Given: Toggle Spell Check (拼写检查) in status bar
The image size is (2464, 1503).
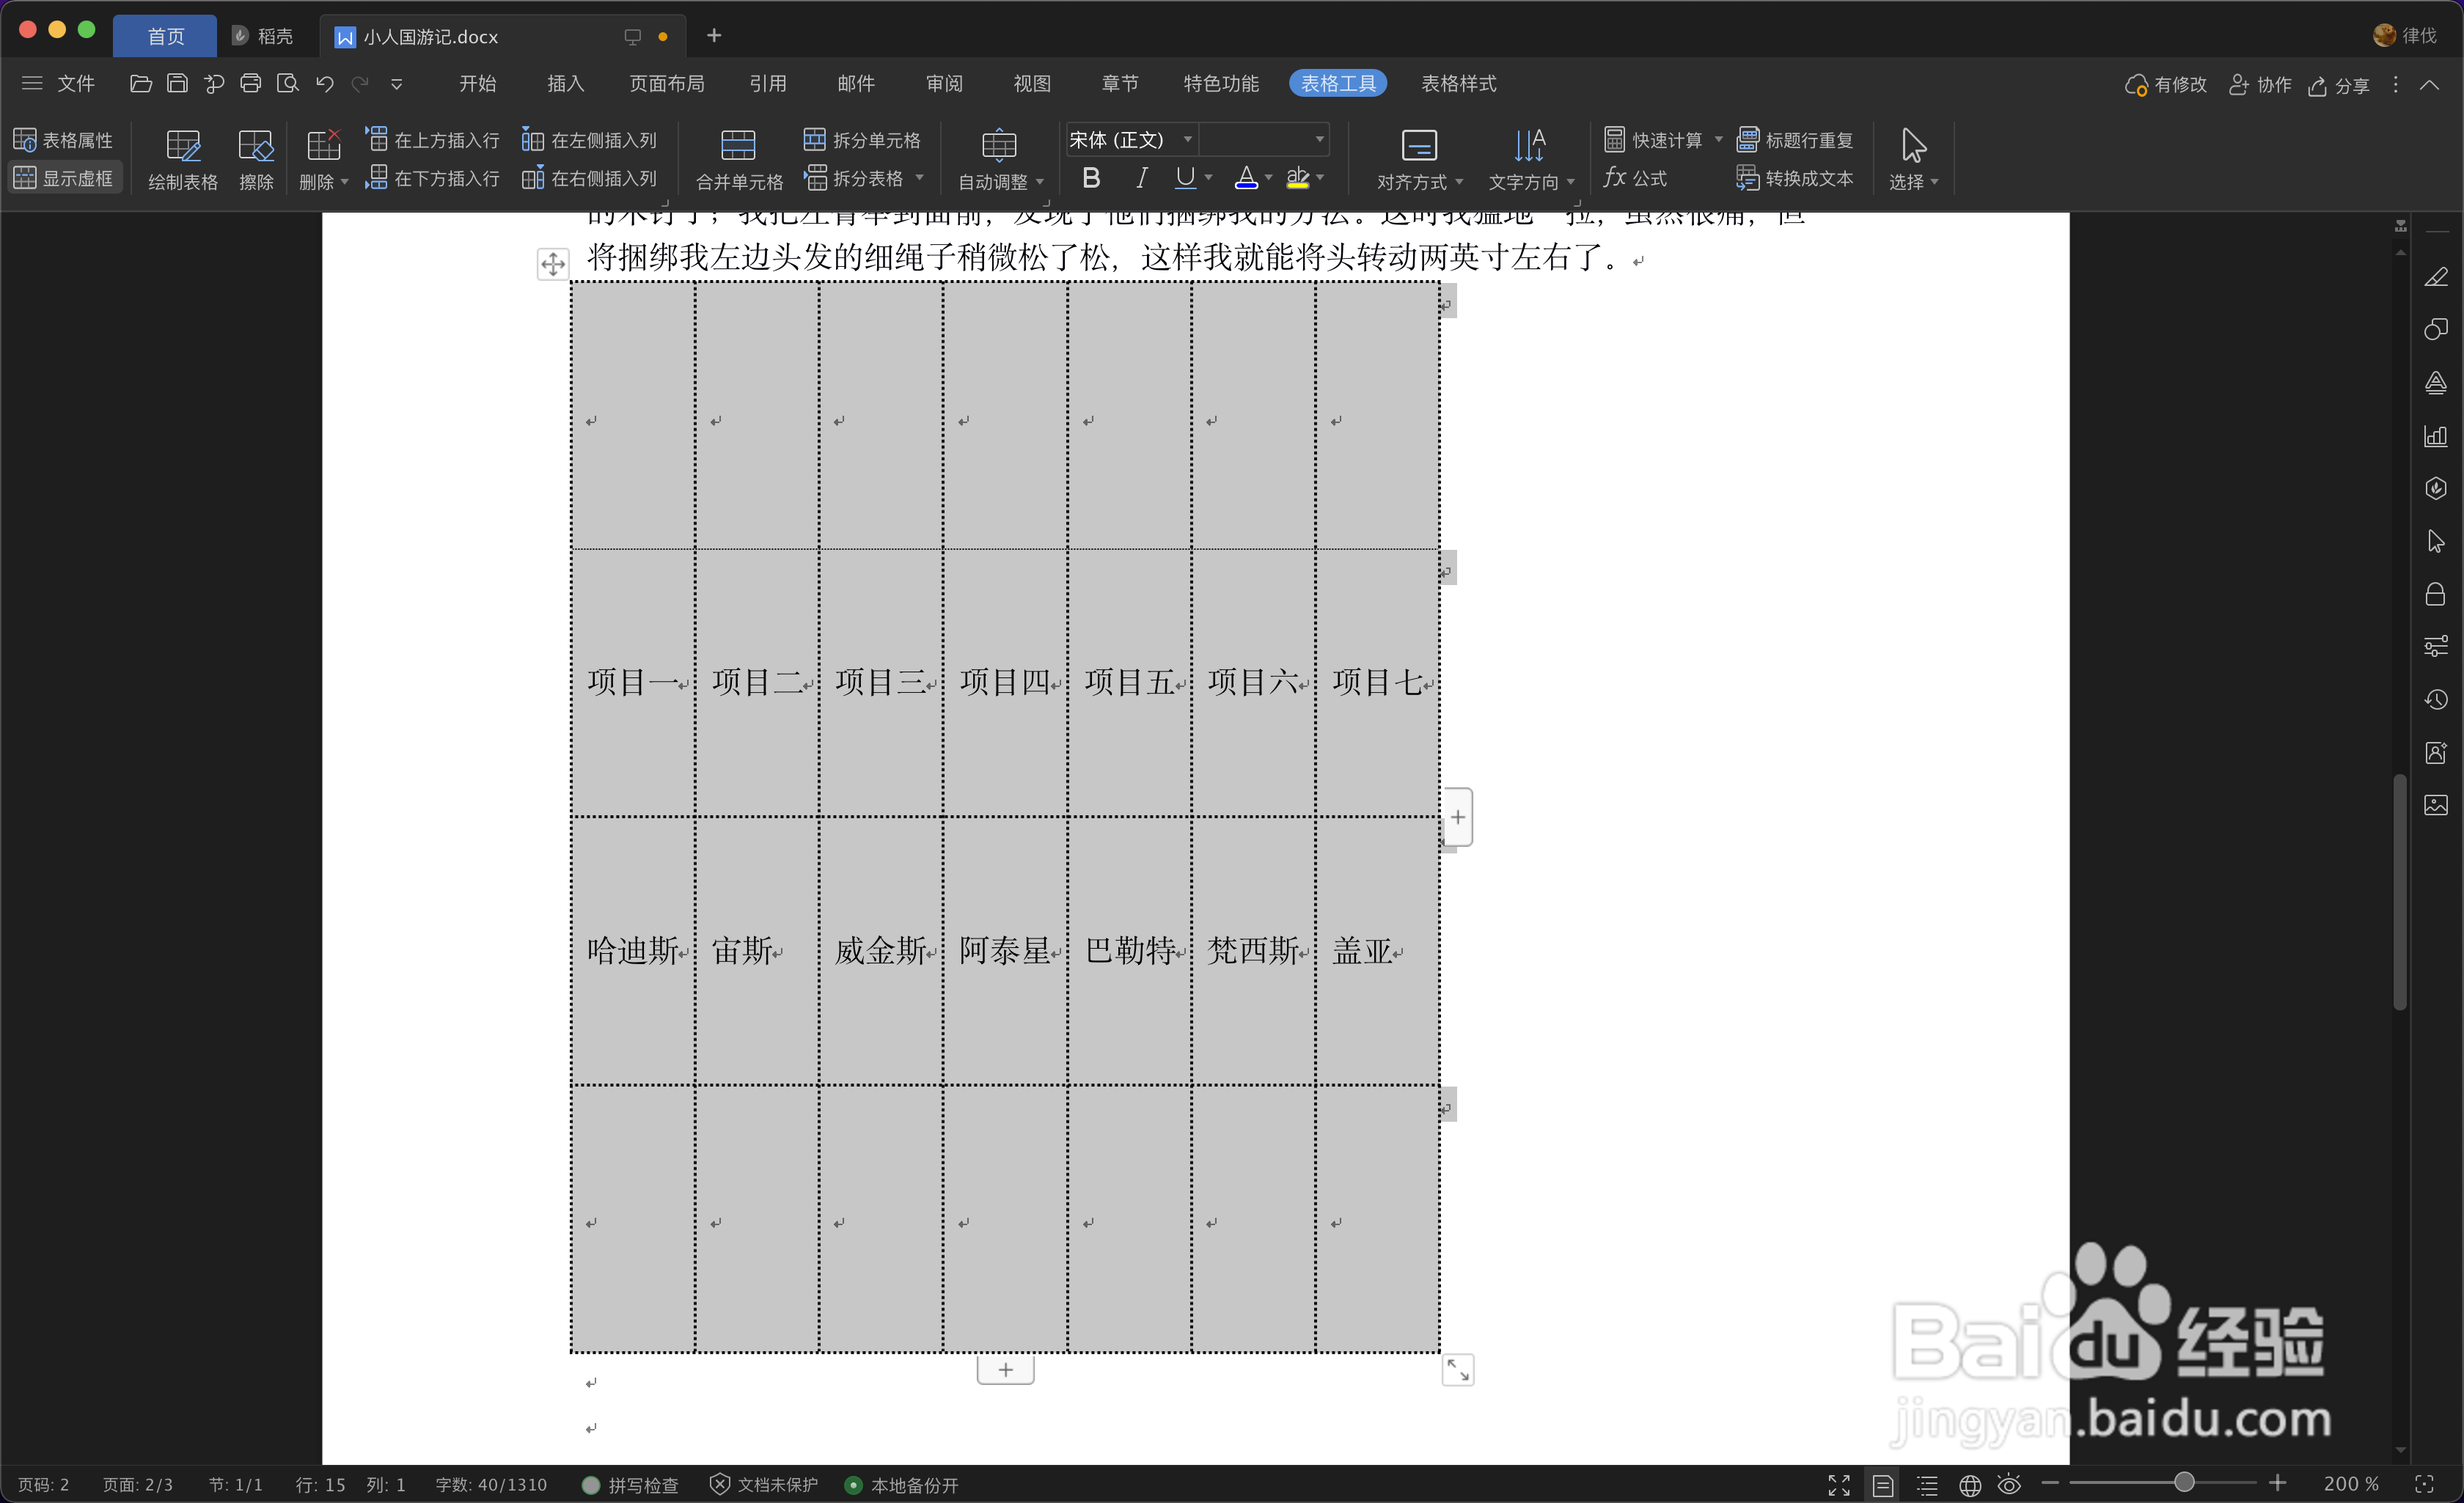Looking at the screenshot, I should (631, 1485).
